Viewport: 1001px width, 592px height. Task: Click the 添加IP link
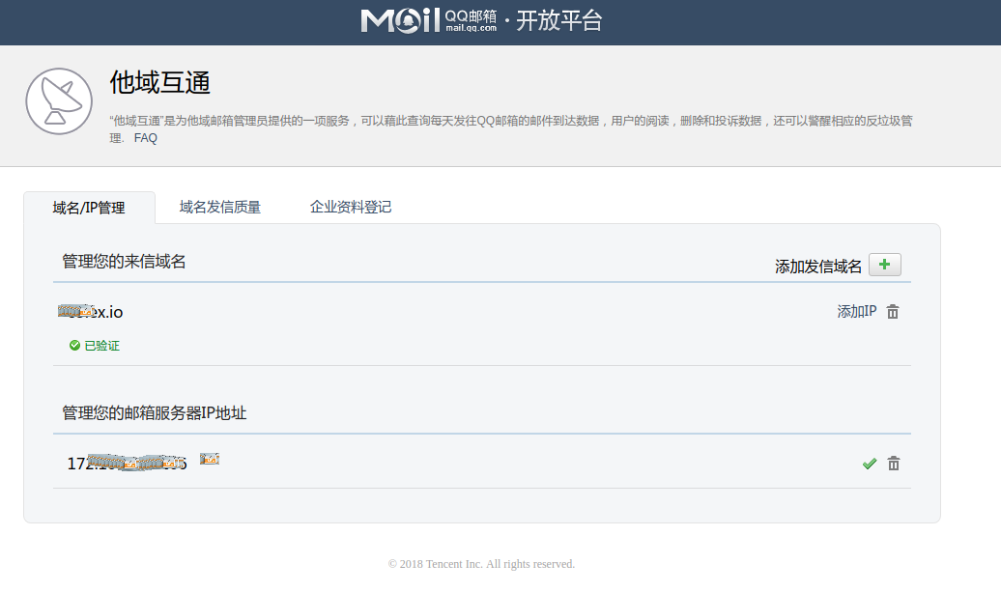856,312
